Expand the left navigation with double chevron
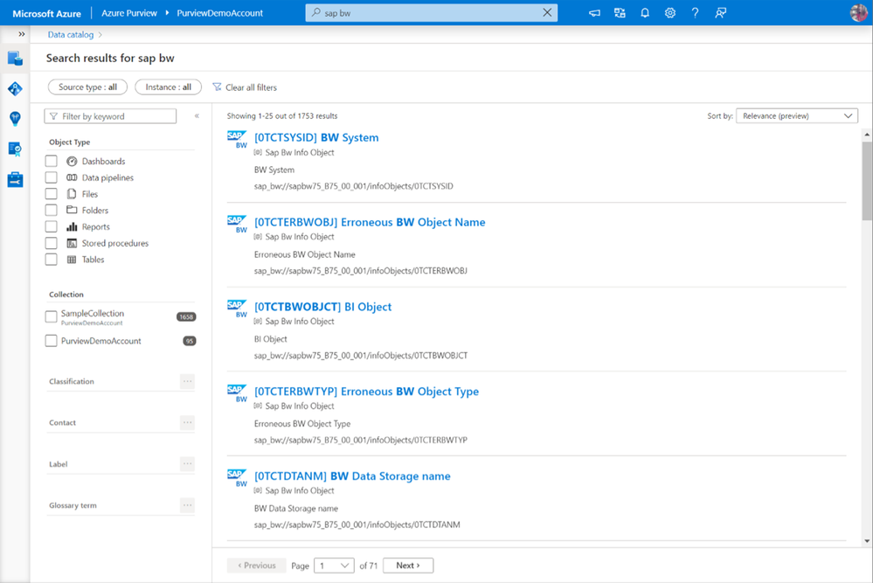The image size is (873, 583). pyautogui.click(x=21, y=34)
